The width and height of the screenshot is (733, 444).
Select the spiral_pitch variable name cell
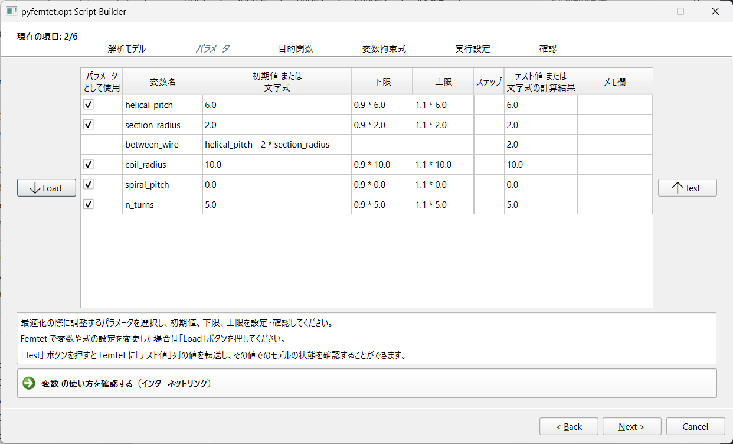click(162, 184)
